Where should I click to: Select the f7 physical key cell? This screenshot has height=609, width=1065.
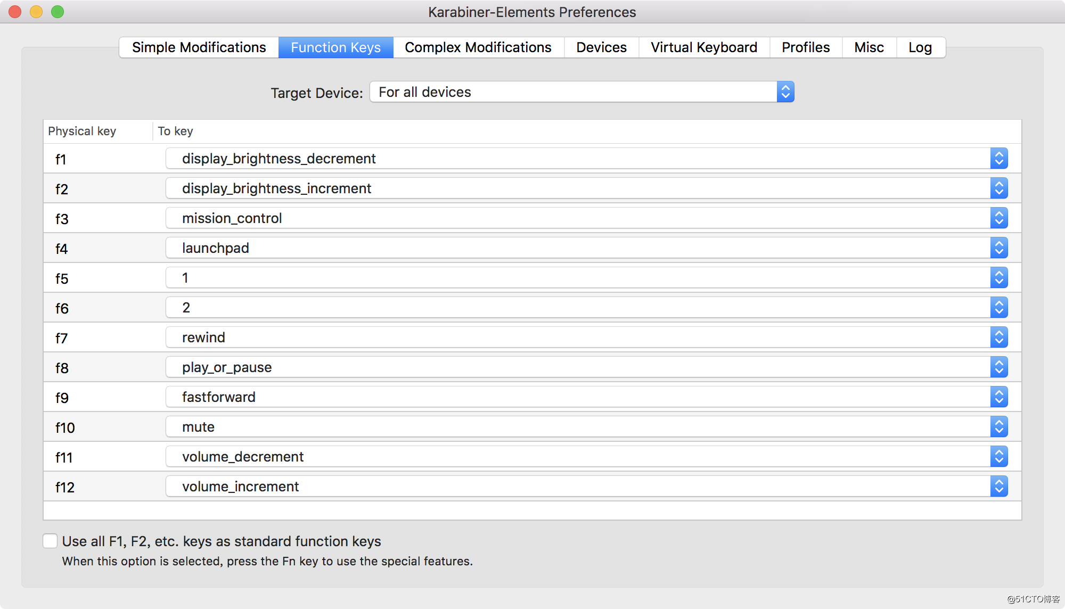click(99, 338)
